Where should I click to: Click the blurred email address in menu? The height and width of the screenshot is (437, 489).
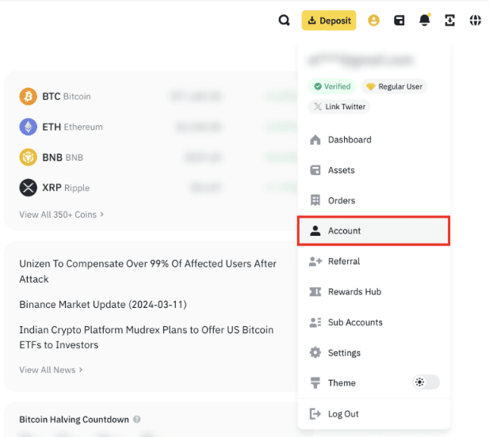tap(361, 60)
